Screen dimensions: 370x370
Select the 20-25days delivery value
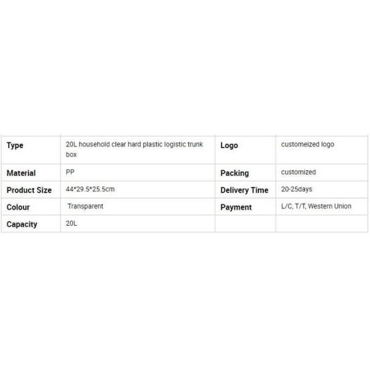point(297,189)
